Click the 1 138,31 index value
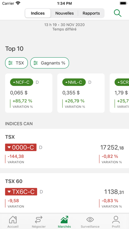129x229 pixels. [114, 192]
